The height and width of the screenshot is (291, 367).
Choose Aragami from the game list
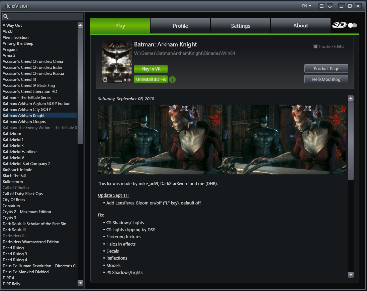[10, 49]
